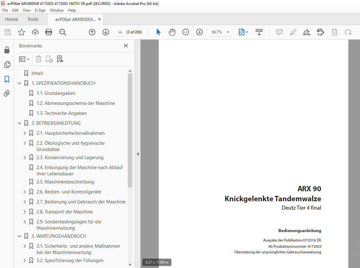Screen dimensions: 360x268
Task: Print the document with printer icon
Action: coord(49,32)
